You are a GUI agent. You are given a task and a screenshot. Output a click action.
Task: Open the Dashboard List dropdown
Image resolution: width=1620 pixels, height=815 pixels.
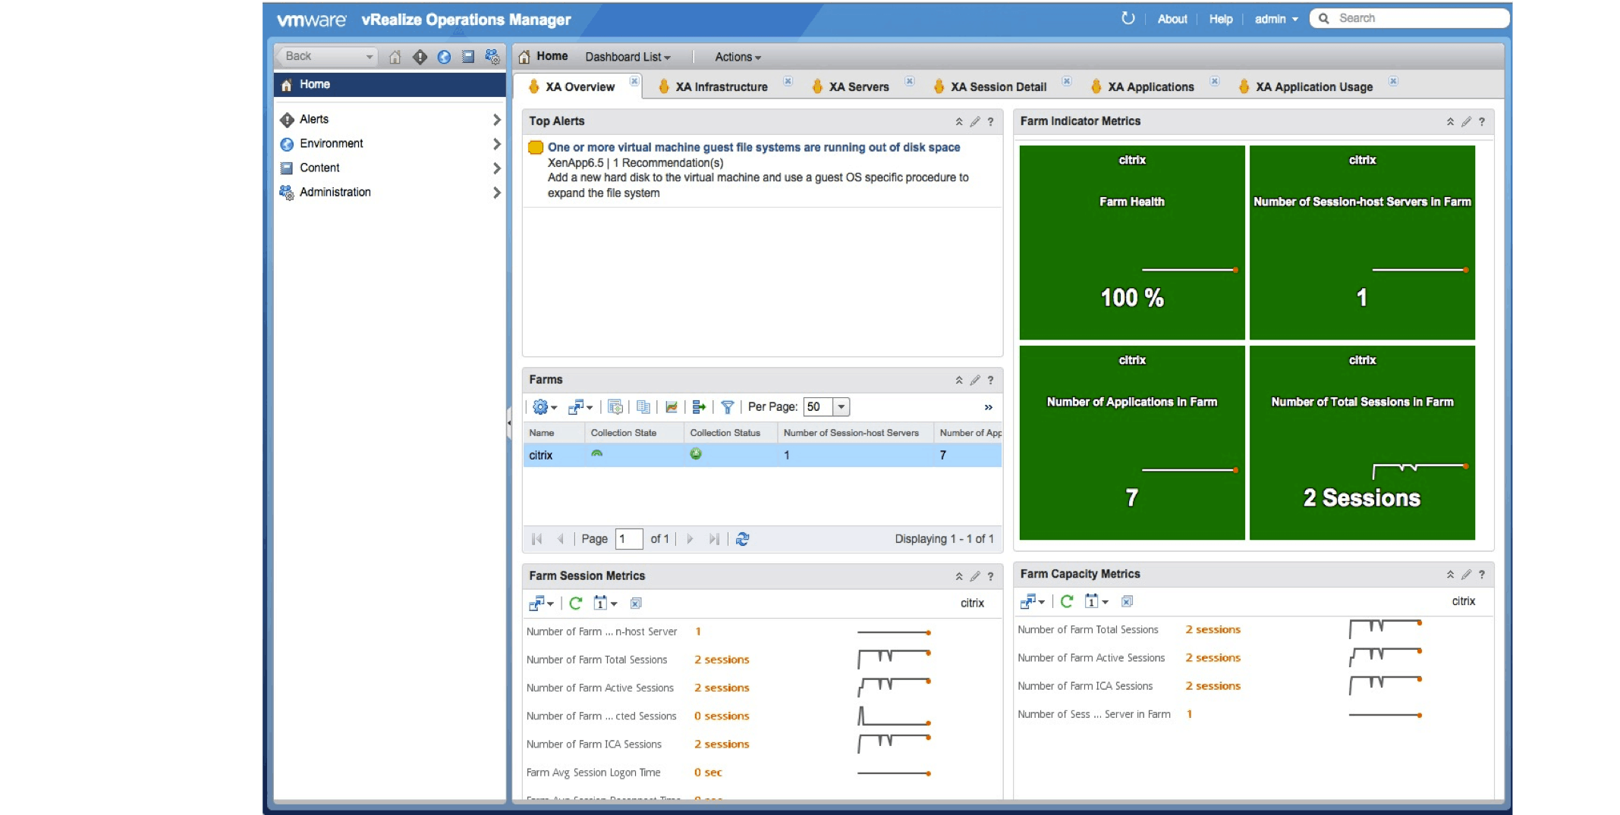click(x=628, y=57)
